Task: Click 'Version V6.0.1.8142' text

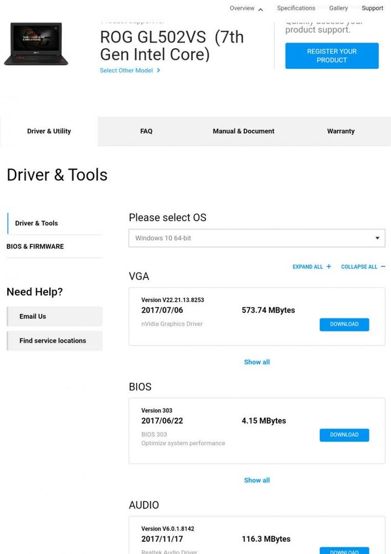Action: (168, 529)
